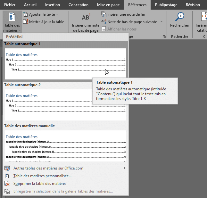This screenshot has height=198, width=207.
Task: Click the Table des matières document icon
Action: tap(12, 17)
